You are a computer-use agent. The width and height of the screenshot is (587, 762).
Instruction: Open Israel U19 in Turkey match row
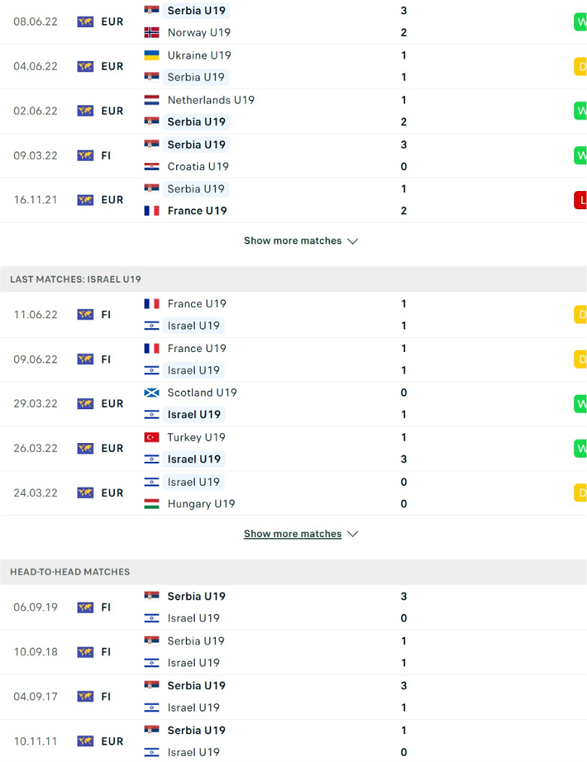tap(194, 460)
